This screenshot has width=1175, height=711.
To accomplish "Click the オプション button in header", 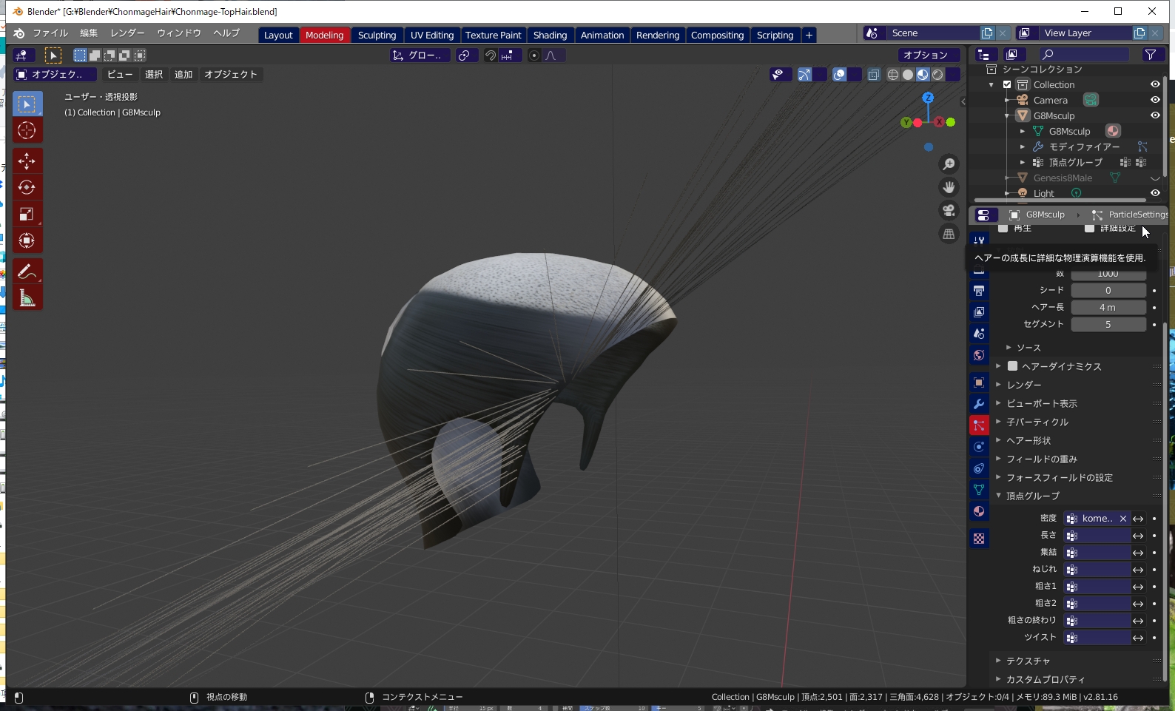I will pyautogui.click(x=925, y=55).
